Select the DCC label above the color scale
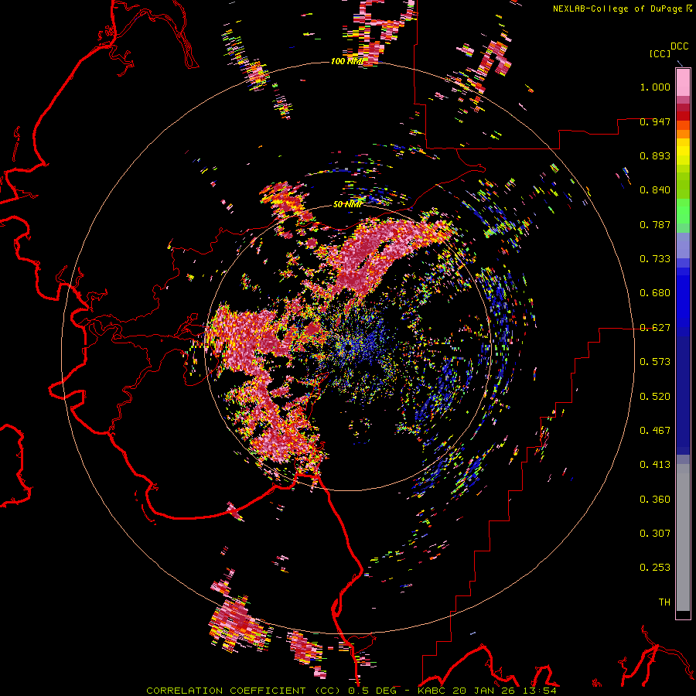This screenshot has height=696, width=696. pyautogui.click(x=679, y=46)
